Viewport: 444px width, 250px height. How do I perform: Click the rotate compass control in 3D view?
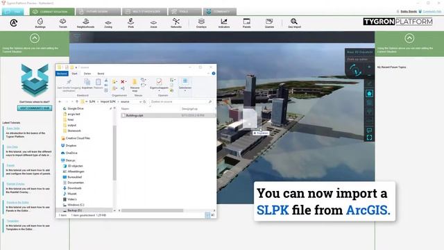355,69
